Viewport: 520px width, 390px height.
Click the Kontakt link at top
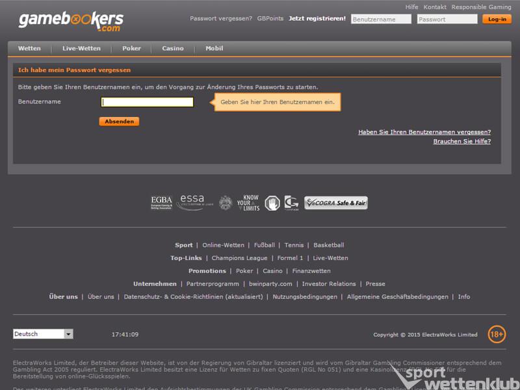pos(435,7)
